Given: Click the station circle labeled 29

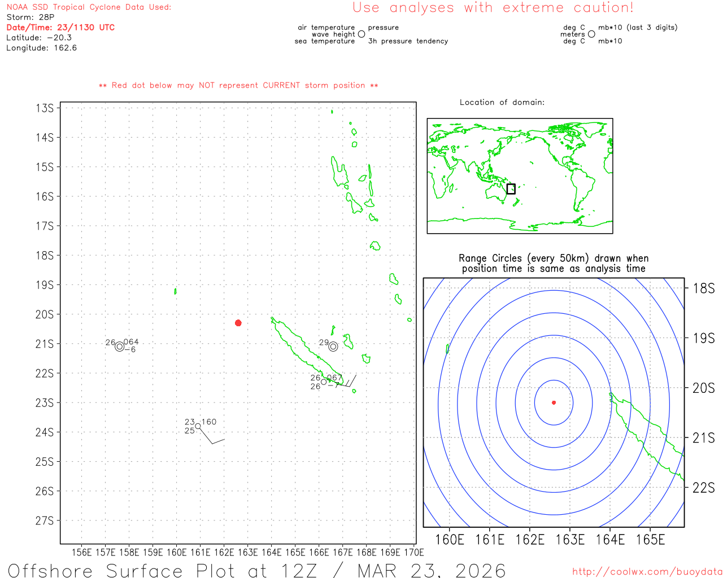Looking at the screenshot, I should click(x=333, y=347).
